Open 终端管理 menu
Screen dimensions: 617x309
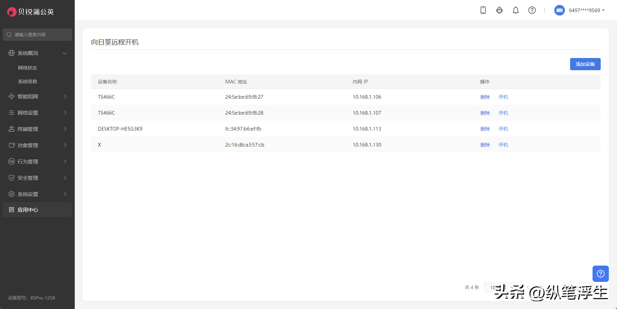click(x=37, y=129)
